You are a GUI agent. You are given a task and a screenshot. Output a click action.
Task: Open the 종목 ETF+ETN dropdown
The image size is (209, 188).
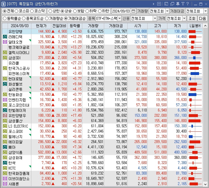tap(119, 18)
